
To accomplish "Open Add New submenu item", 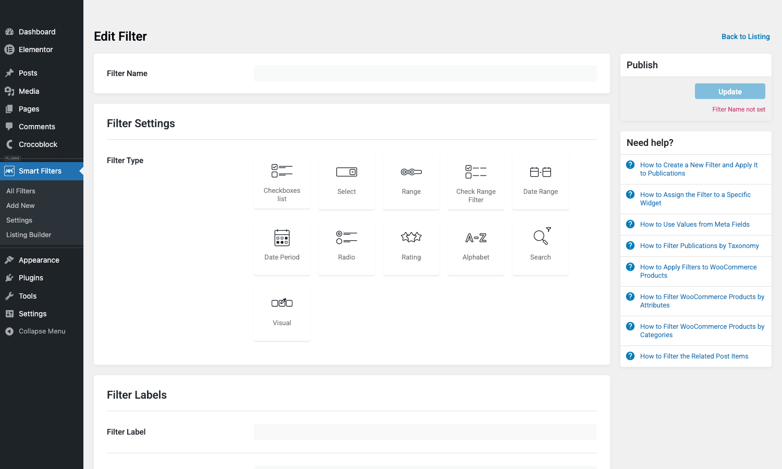I will (20, 205).
